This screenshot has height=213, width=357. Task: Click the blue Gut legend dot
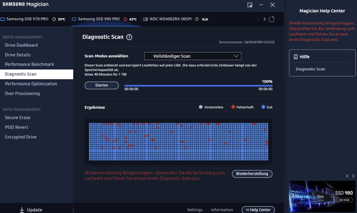click(263, 107)
